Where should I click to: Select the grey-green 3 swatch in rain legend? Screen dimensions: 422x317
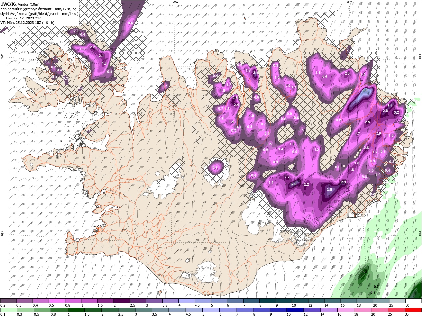[x=143, y=310]
